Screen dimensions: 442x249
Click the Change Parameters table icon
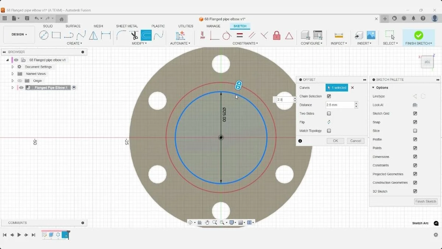click(x=318, y=35)
